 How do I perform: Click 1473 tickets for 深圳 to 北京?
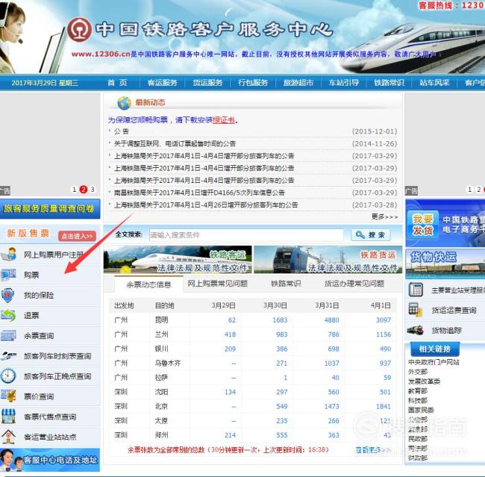click(331, 406)
